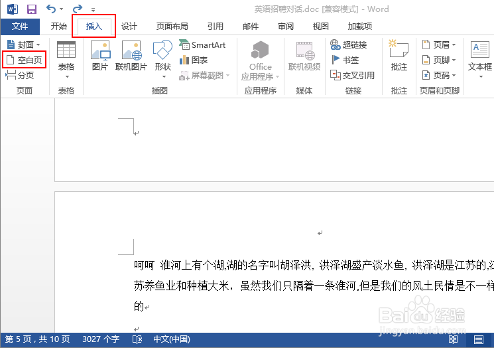Screen dimensions: 494x348
Task: Insert a chart with 图表
Action: (x=194, y=60)
